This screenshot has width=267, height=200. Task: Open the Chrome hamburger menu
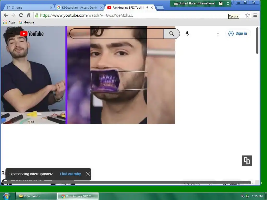tap(255, 15)
